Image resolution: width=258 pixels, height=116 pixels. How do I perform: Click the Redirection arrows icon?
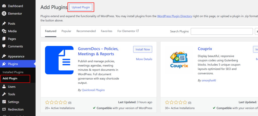(4, 109)
